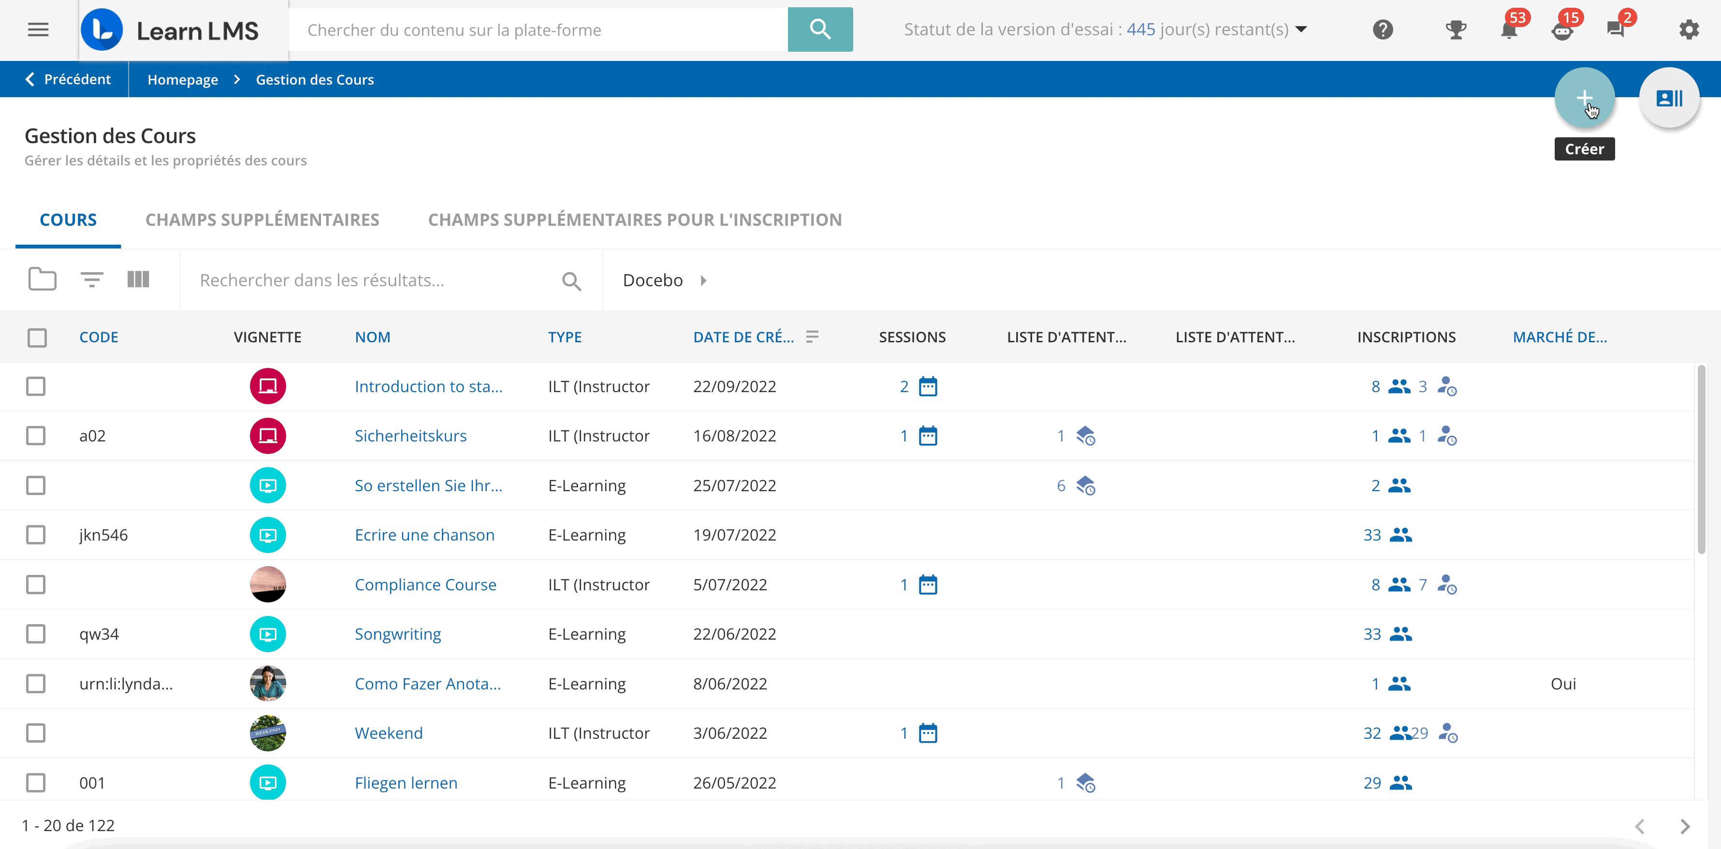The image size is (1721, 849).
Task: Go to next results page arrow
Action: [1684, 826]
